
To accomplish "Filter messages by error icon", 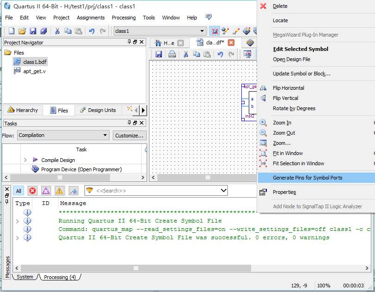I will click(32, 191).
